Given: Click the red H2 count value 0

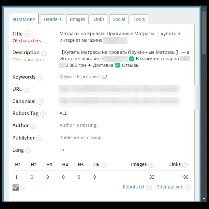Looking at the screenshot, I should click(32, 177).
